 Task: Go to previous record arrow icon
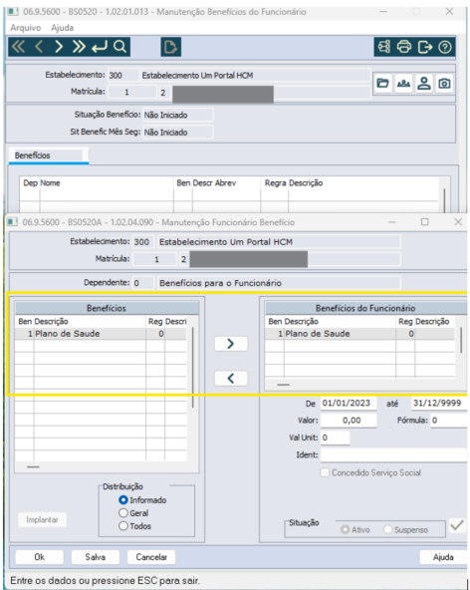click(39, 47)
